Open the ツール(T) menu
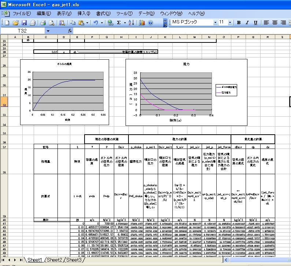Image resolution: width=291 pixels, height=266 pixels. coord(124,14)
